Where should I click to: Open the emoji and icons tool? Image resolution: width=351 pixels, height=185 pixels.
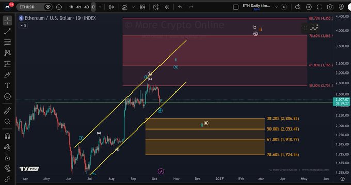(x=7, y=96)
